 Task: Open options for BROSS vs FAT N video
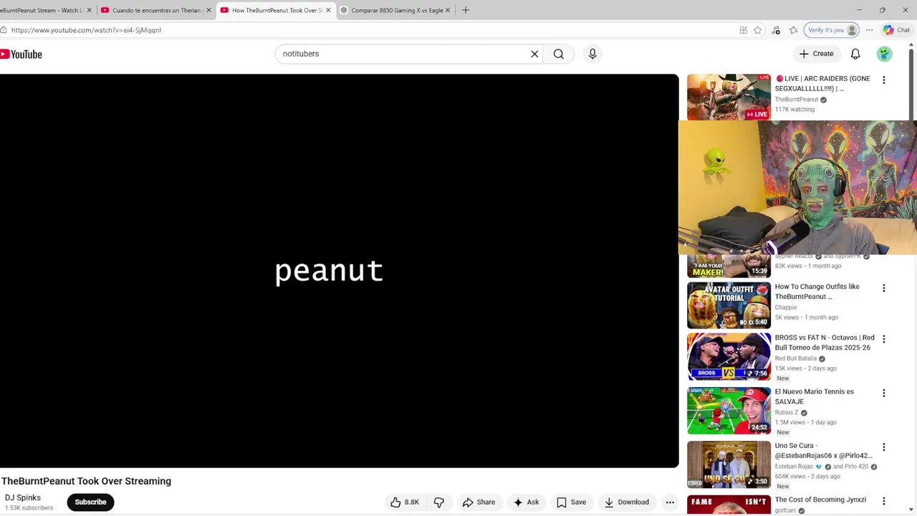click(x=884, y=339)
